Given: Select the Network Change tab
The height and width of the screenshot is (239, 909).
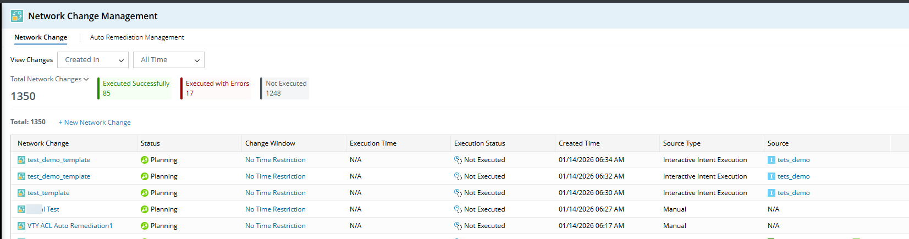Looking at the screenshot, I should (x=41, y=37).
